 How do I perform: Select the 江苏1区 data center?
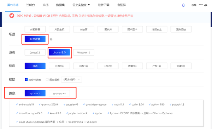(x=59, y=66)
